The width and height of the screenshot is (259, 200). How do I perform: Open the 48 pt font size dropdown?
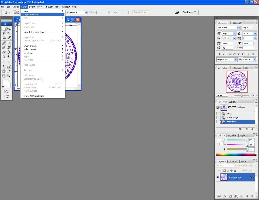234,33
